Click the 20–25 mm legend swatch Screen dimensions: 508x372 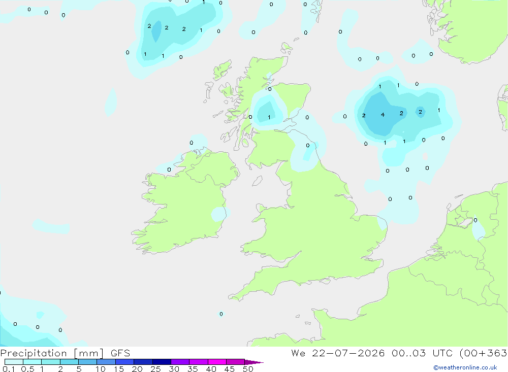(143, 362)
